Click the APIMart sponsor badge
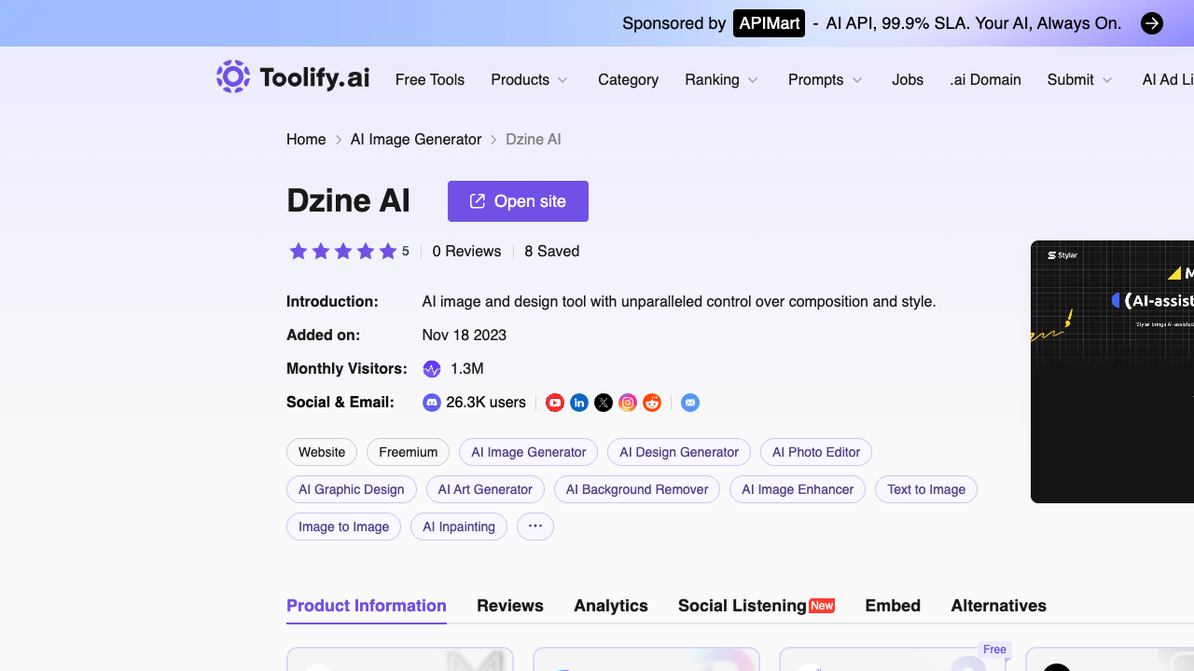This screenshot has width=1194, height=671. coord(769,23)
